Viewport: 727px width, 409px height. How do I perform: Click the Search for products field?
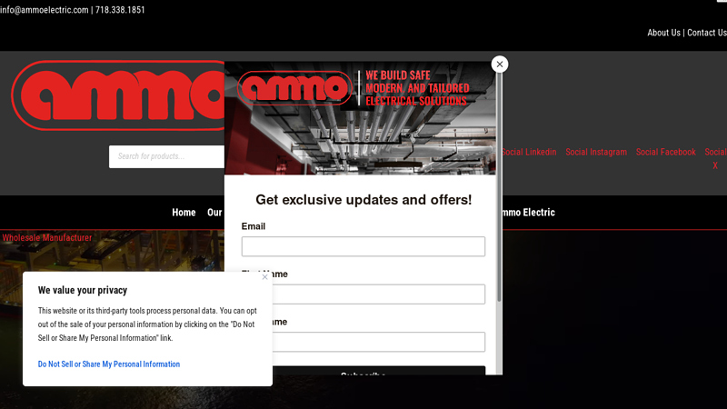pyautogui.click(x=166, y=156)
